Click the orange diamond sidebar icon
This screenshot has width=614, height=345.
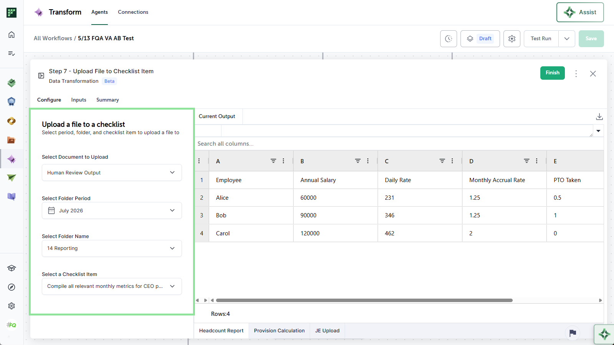(12, 121)
